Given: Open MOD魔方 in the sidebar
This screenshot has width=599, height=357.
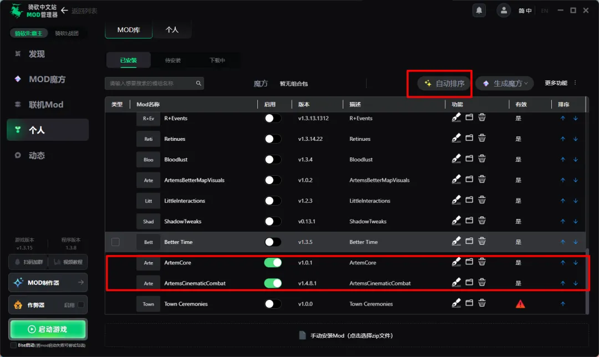Looking at the screenshot, I should click(48, 79).
